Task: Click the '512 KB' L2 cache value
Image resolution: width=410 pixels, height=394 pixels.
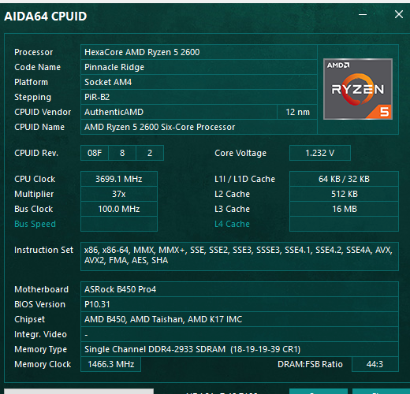Action: [344, 194]
